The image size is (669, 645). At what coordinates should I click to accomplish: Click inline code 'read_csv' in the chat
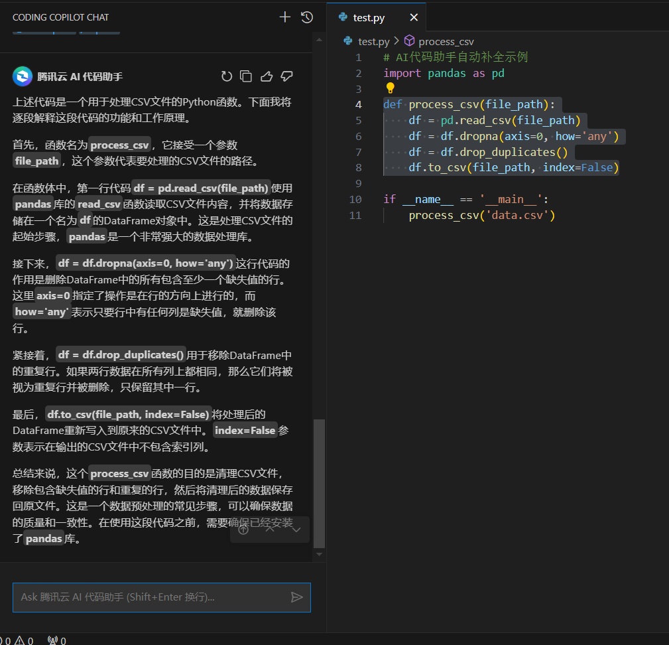(x=99, y=204)
